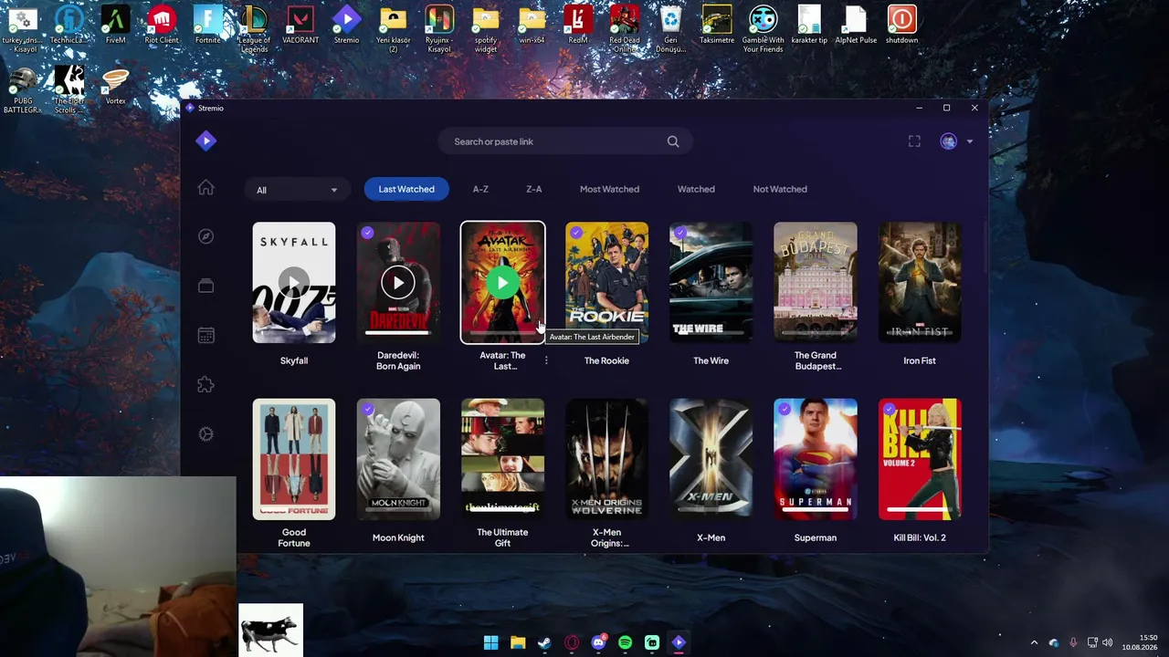The width and height of the screenshot is (1169, 657).
Task: Open the Good Fortune poster
Action: pos(294,459)
